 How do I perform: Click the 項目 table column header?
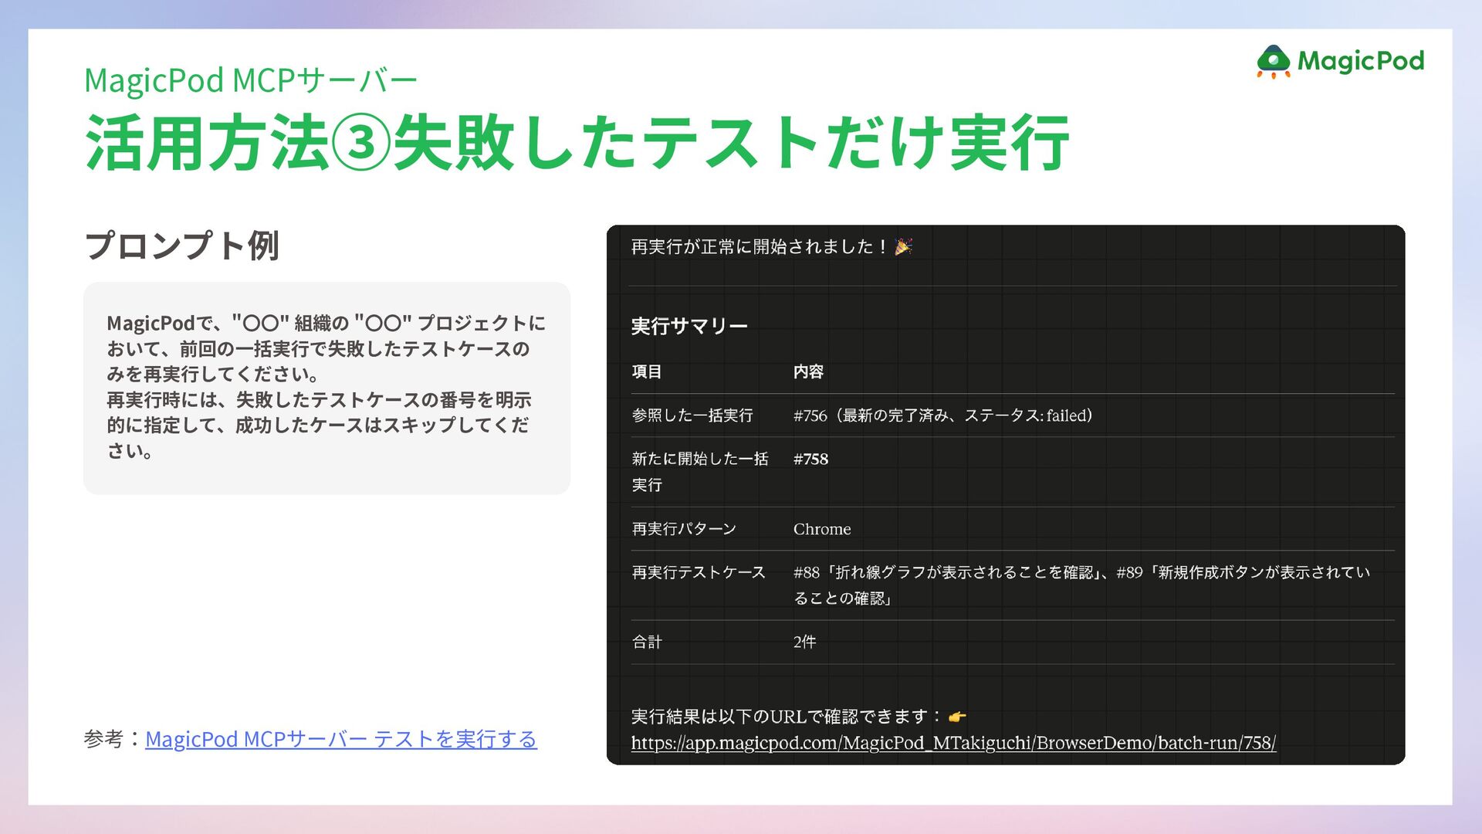click(647, 372)
